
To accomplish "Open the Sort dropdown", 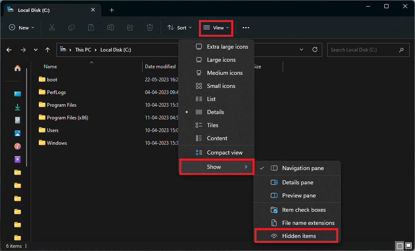I will 180,27.
